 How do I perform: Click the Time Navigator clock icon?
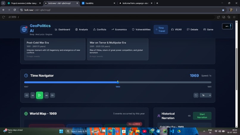(26, 75)
